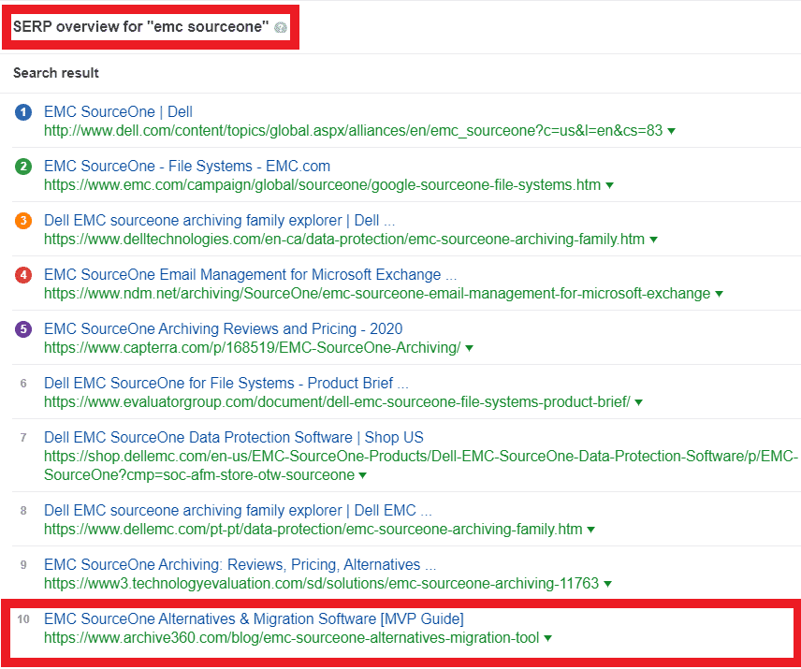
Task: Click the www.evaluatorgroup.com document URL
Action: [x=337, y=402]
